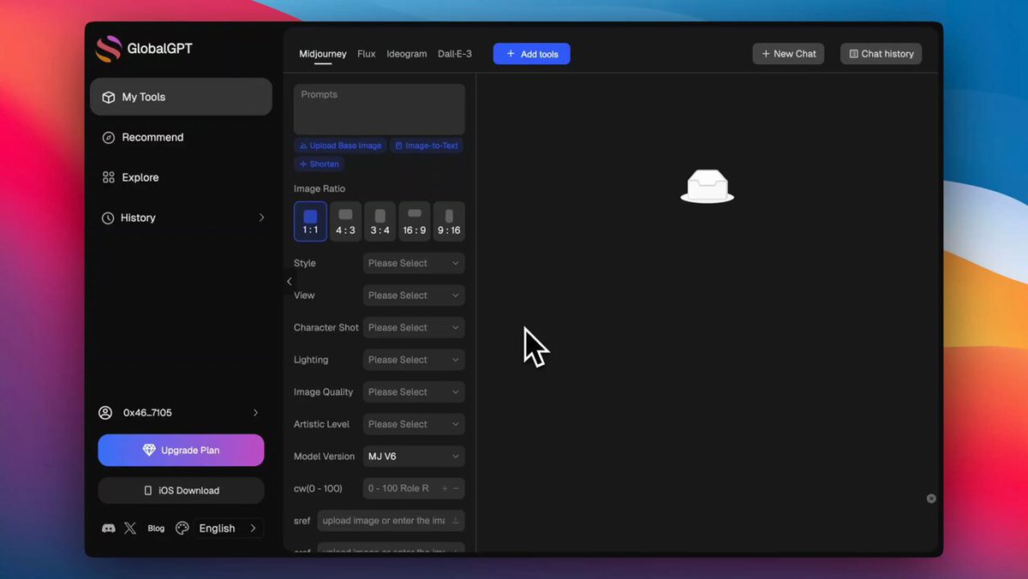Open the Character Shot dropdown
This screenshot has height=579, width=1028.
414,327
